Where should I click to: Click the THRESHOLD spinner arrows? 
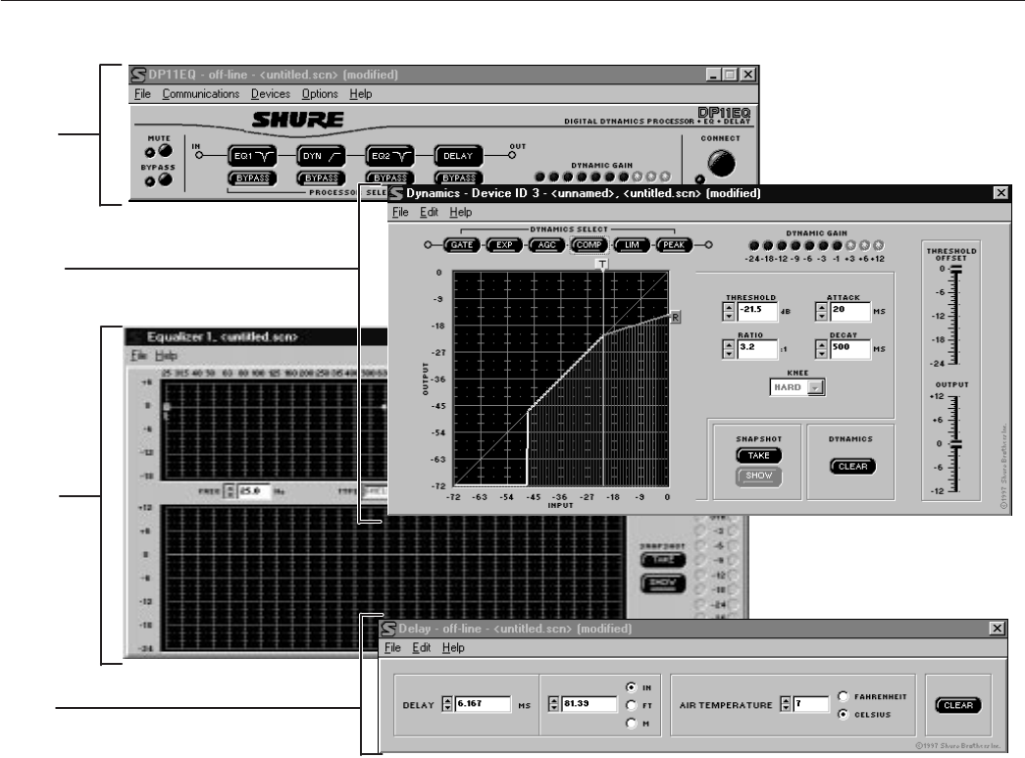[729, 312]
